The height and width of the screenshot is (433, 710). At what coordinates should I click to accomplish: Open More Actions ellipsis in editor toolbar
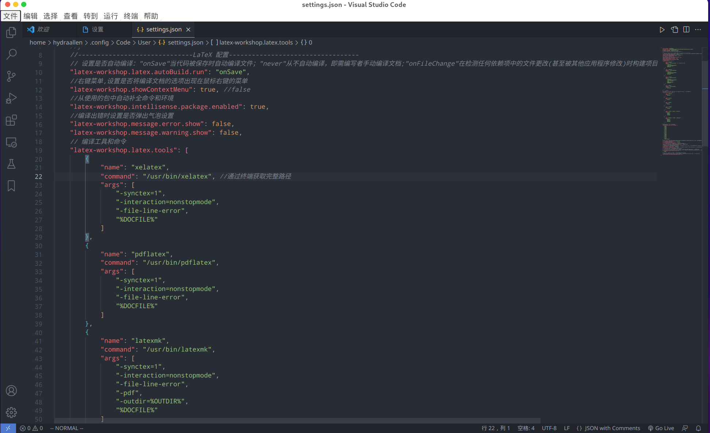pyautogui.click(x=698, y=30)
